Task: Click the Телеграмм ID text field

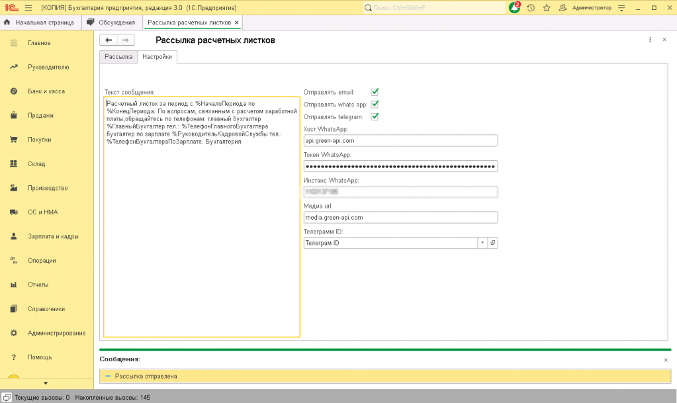Action: tap(390, 243)
